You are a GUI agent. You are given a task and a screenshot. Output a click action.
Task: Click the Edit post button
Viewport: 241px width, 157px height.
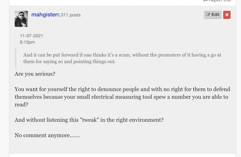[x=213, y=15]
